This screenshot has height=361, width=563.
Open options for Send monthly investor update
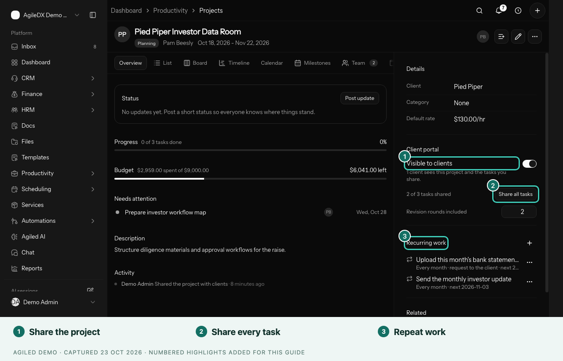(530, 282)
